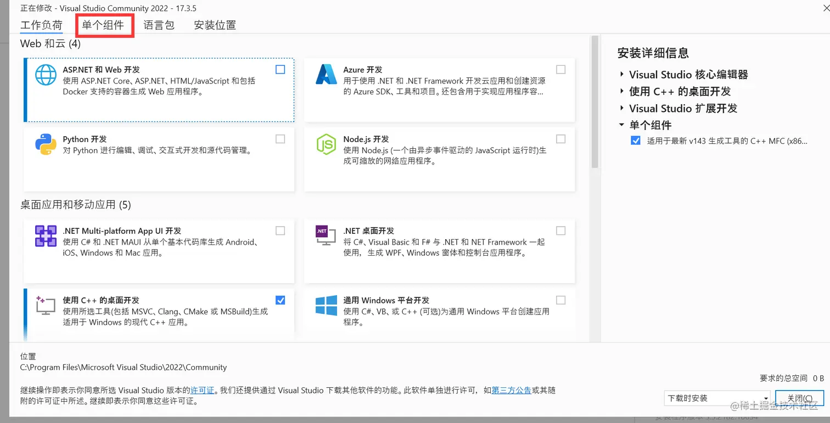The image size is (830, 423).
Task: Select the 通用 Windows 平台开发 title
Action: pyautogui.click(x=386, y=300)
